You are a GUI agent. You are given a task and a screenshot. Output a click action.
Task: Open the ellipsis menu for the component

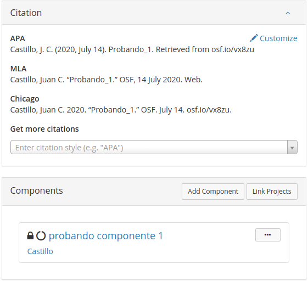coord(268,235)
